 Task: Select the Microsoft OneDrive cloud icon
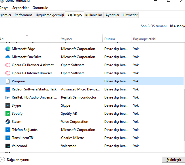pos(8,57)
